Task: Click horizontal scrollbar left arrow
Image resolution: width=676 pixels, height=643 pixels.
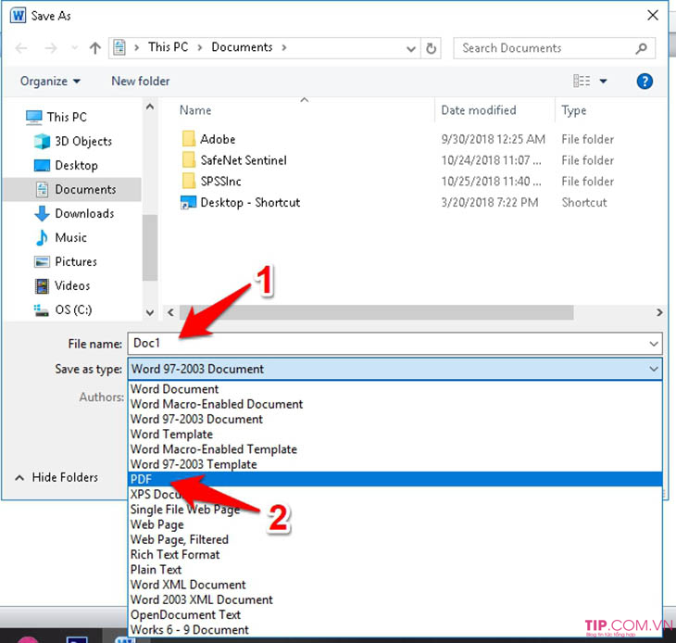Action: click(170, 312)
